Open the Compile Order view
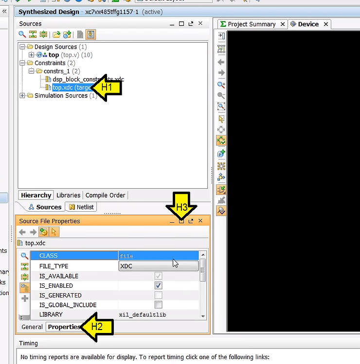The height and width of the screenshot is (364, 360). coord(105,195)
